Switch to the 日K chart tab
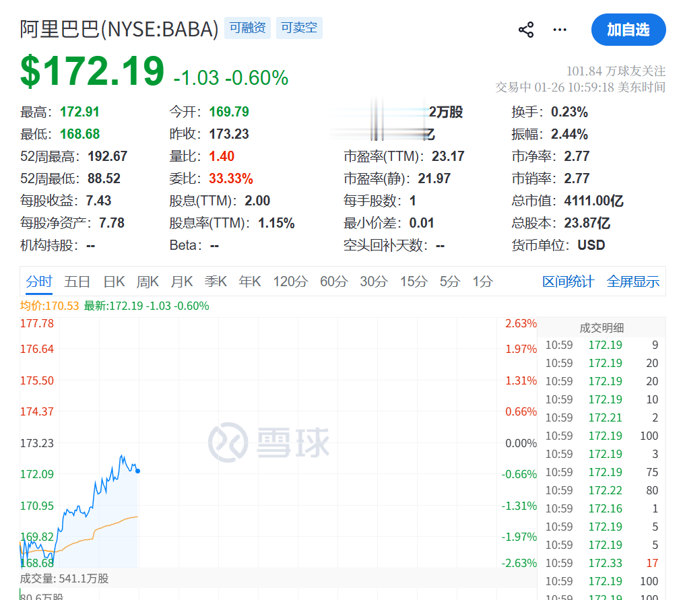 tap(114, 281)
